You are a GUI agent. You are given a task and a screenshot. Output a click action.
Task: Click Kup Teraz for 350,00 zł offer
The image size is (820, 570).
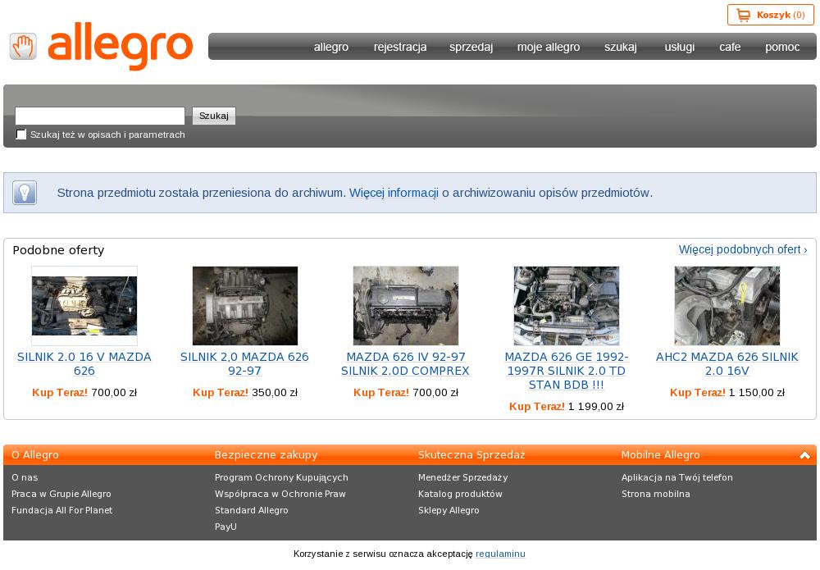click(220, 393)
